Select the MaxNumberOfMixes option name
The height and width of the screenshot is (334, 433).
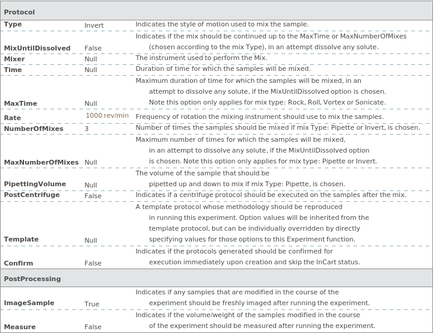pyautogui.click(x=41, y=162)
